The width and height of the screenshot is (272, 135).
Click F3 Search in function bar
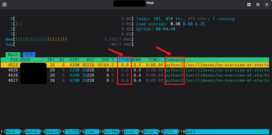[x=50, y=132]
